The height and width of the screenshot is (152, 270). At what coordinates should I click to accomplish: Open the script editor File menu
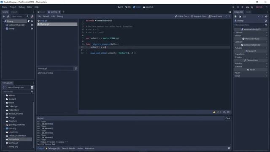click(39, 16)
